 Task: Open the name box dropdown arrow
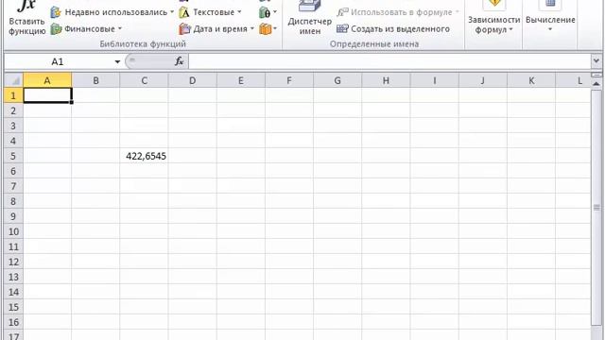click(x=117, y=61)
